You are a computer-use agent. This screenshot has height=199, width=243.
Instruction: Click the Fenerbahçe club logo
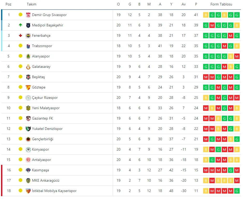pyautogui.click(x=28, y=36)
